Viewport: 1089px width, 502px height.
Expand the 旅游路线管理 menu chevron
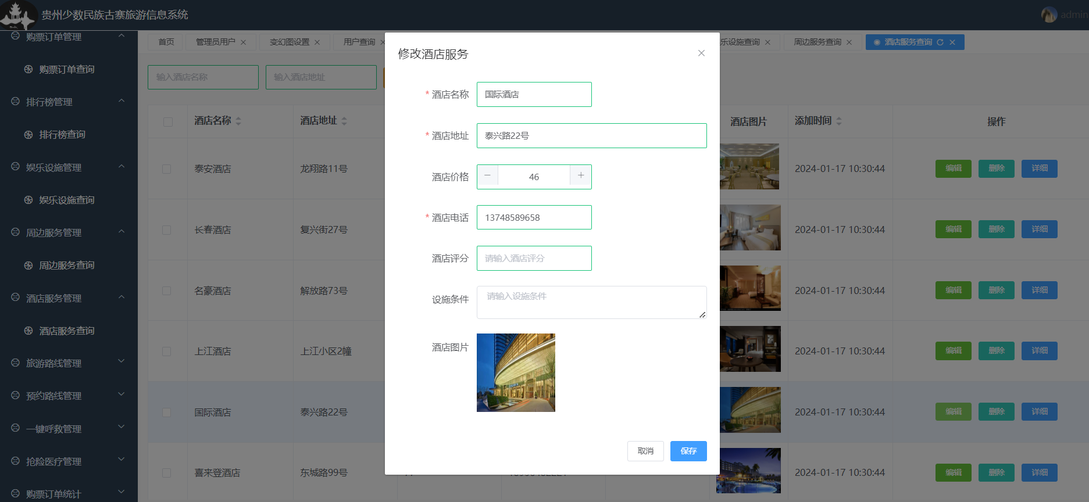(x=122, y=361)
